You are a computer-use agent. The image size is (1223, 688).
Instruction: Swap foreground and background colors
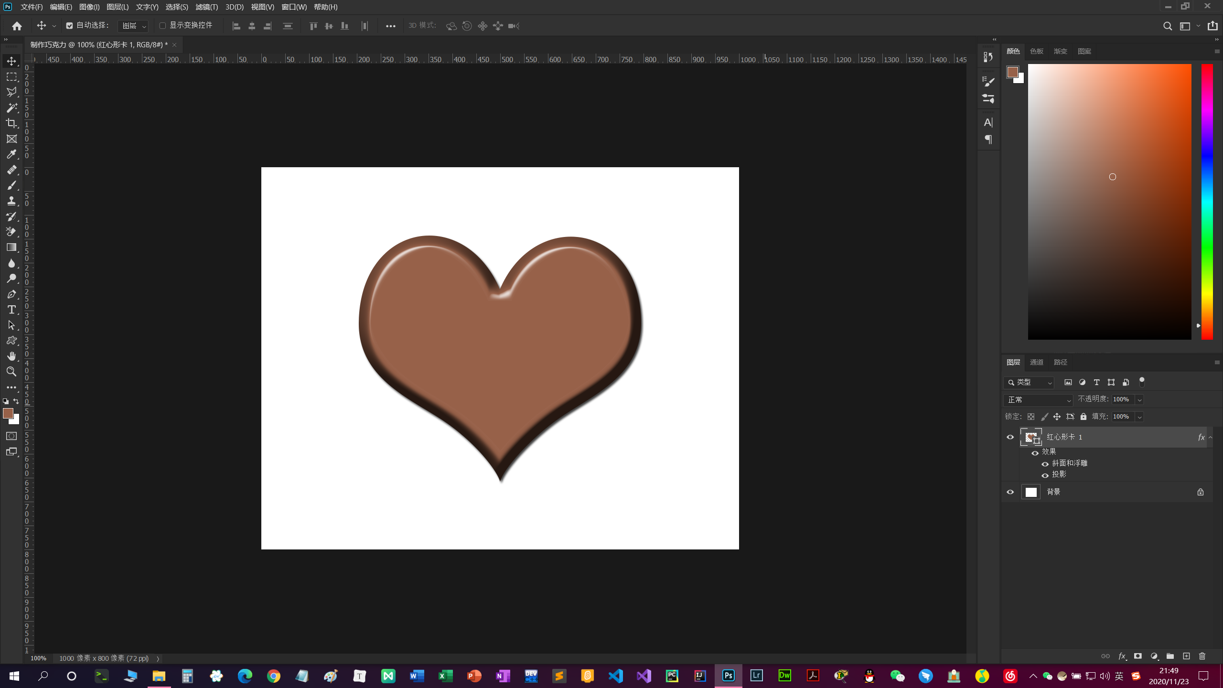point(16,401)
